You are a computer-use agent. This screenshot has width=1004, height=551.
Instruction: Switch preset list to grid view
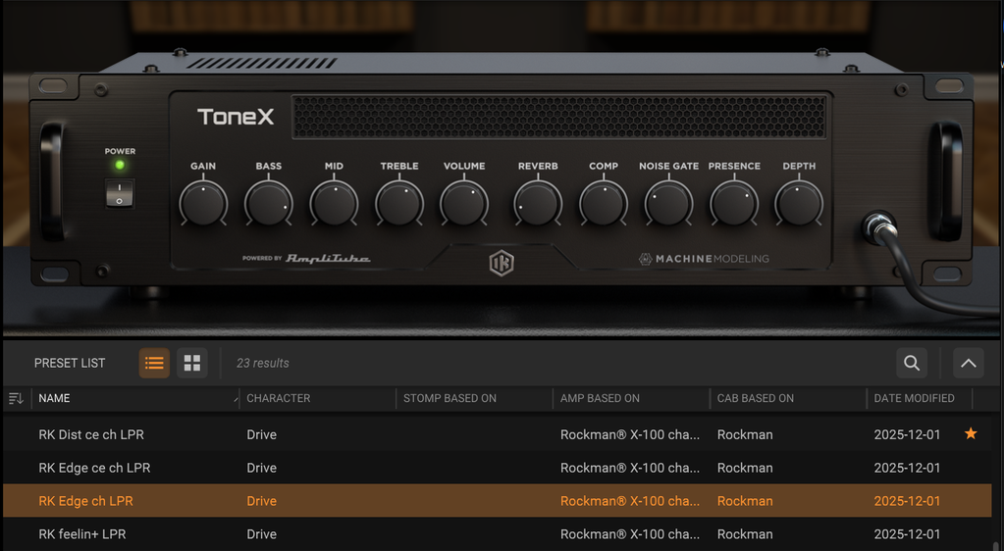tap(192, 363)
